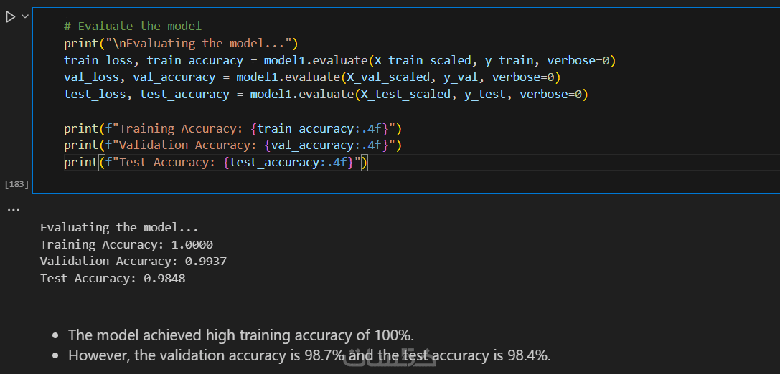
Task: Click the test_loss variable in the code
Action: [x=95, y=95]
